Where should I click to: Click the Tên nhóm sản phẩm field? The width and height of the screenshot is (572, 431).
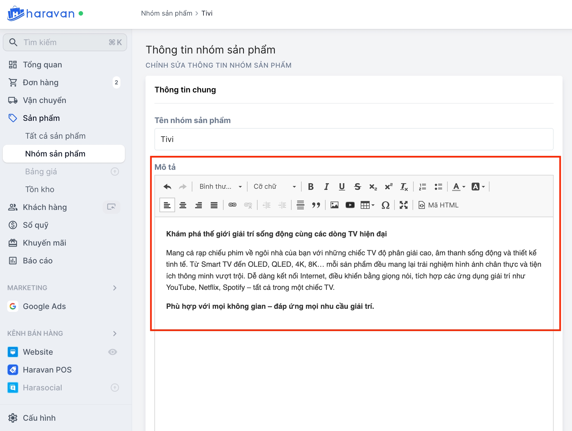(x=353, y=139)
